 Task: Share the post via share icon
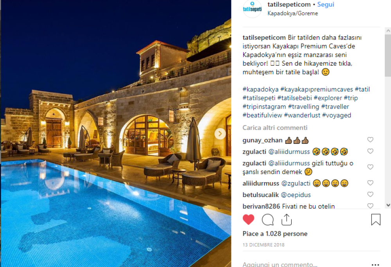coord(287,219)
